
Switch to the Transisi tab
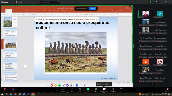click(34, 11)
